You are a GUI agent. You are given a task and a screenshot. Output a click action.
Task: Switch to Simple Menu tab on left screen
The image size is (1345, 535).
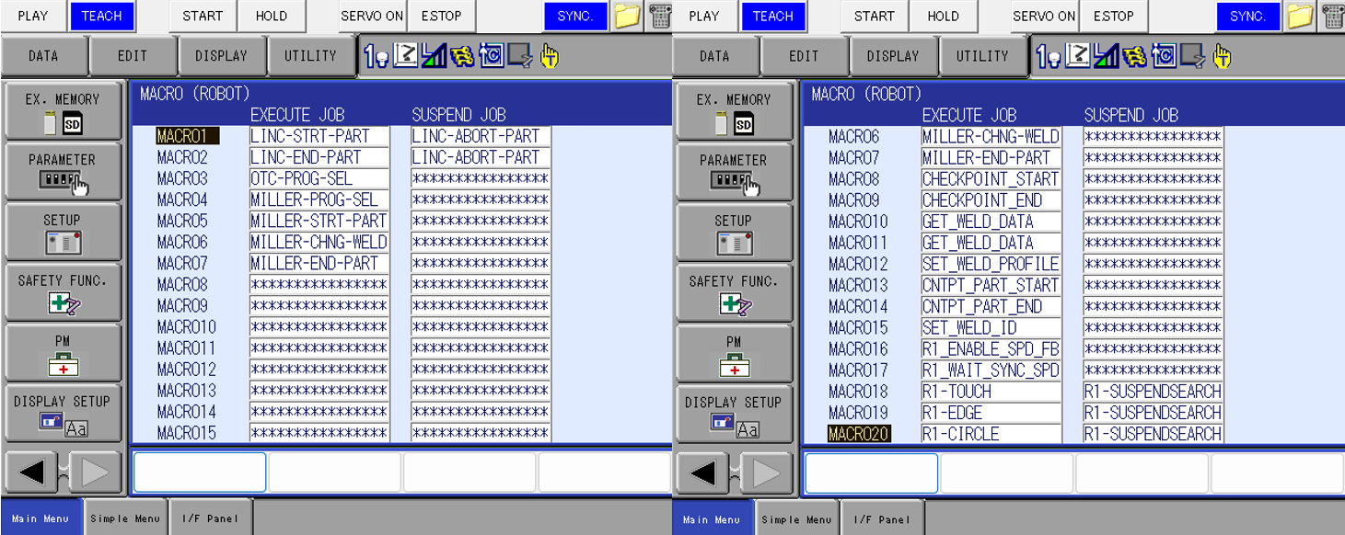(x=125, y=518)
